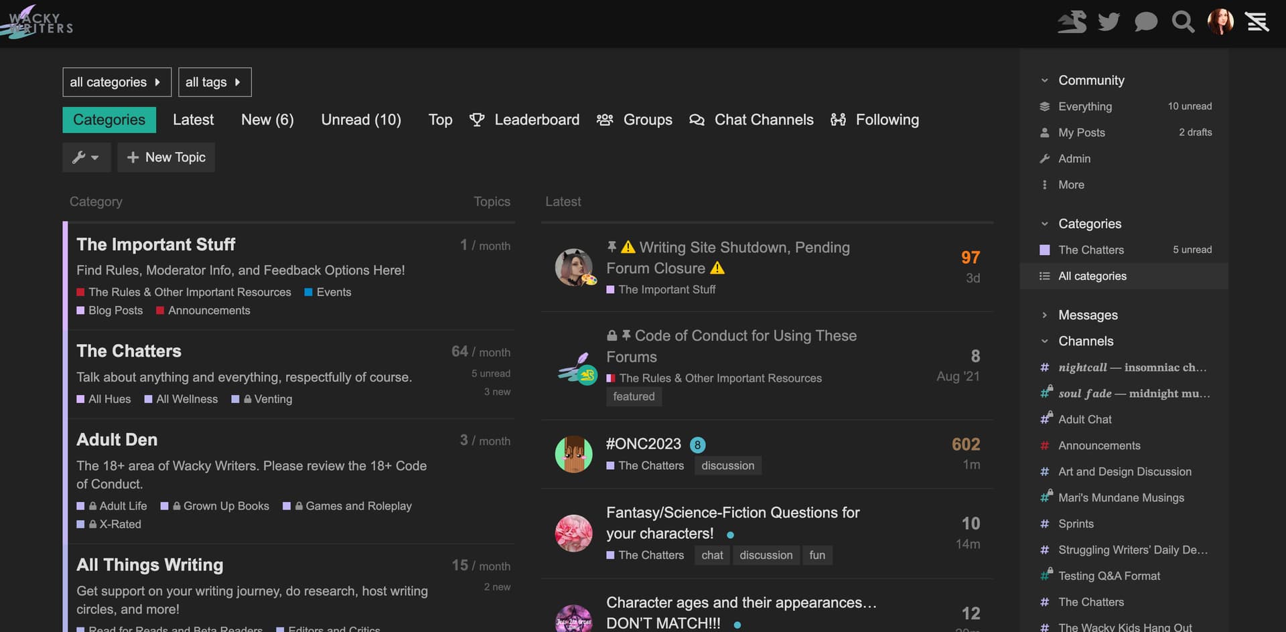Toggle the sidebar hamburger menu icon
This screenshot has width=1286, height=632.
(1257, 22)
